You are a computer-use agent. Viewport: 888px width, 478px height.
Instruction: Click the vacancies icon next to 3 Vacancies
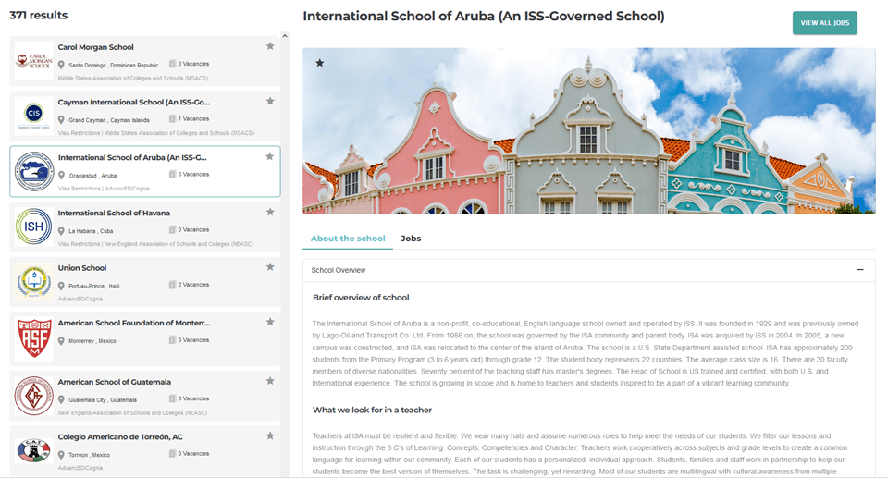(x=173, y=398)
